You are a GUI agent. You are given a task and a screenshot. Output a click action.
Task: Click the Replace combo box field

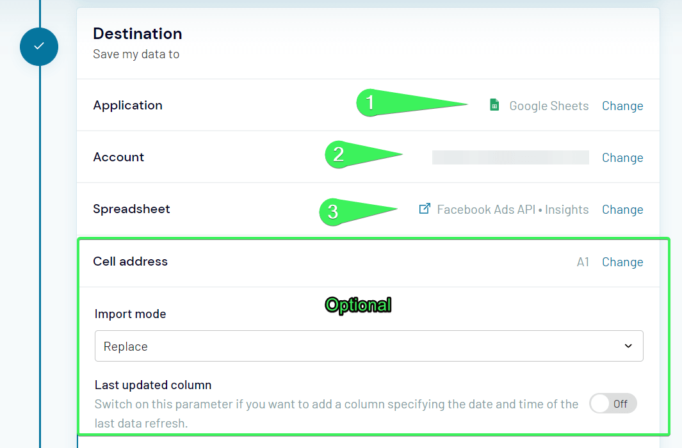coord(369,346)
